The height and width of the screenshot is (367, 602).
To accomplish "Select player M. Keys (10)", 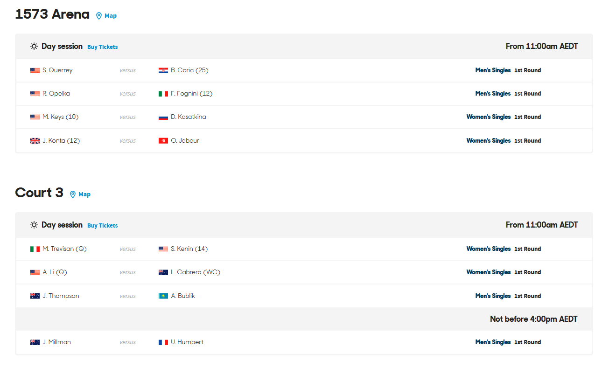I will click(x=60, y=117).
